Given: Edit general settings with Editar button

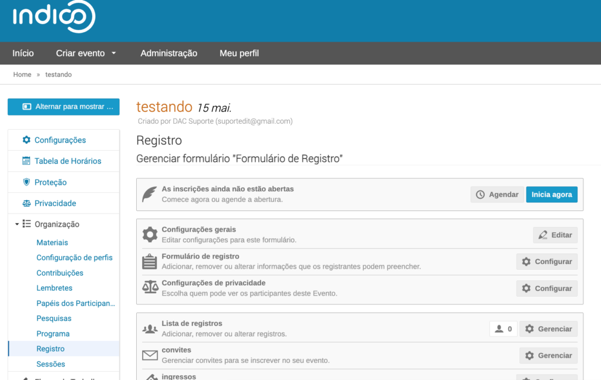Looking at the screenshot, I should pos(555,235).
